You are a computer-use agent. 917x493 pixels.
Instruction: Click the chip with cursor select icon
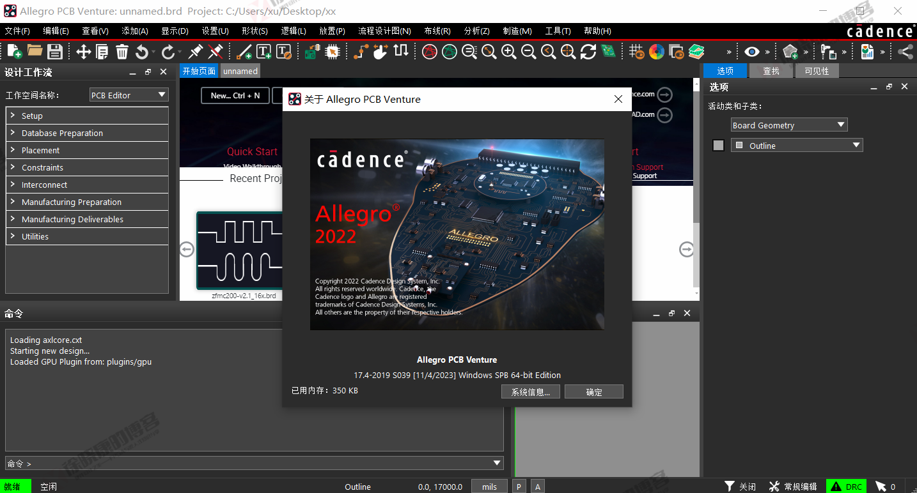332,52
